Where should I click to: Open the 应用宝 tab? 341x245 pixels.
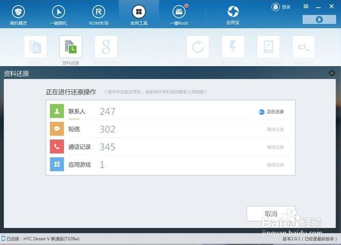click(x=233, y=15)
